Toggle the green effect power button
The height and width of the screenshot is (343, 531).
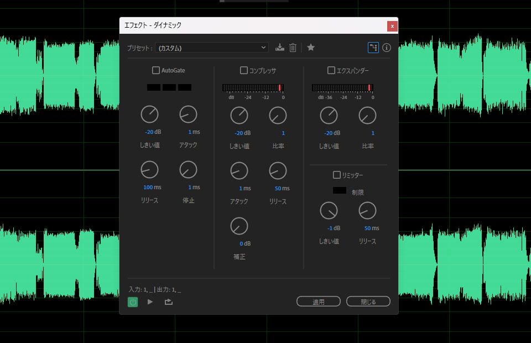(133, 302)
